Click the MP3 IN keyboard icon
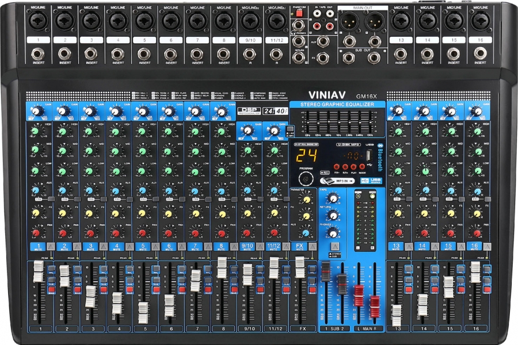This screenshot has height=345, width=518. tap(329, 180)
